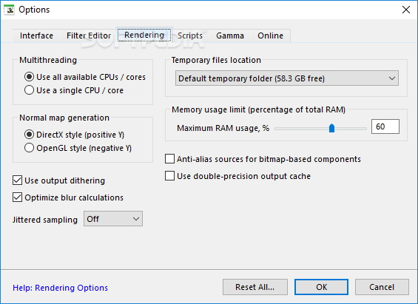Close the Options dialog
Viewport: 418px width, 304px height.
pos(405,10)
